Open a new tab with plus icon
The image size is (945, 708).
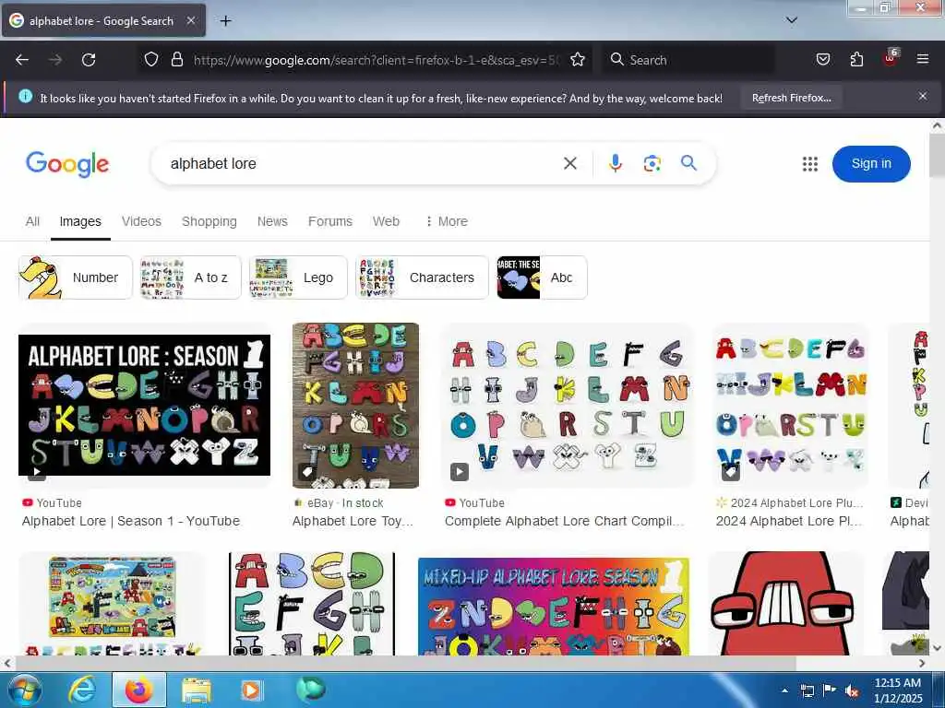(225, 21)
